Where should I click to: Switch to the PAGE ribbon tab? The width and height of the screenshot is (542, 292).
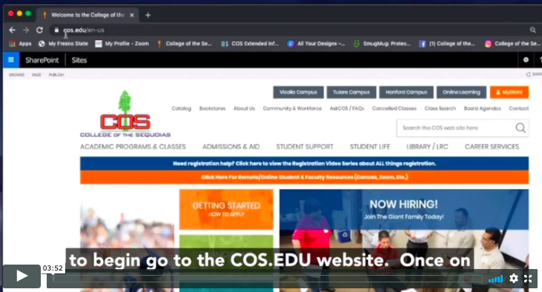pyautogui.click(x=36, y=75)
